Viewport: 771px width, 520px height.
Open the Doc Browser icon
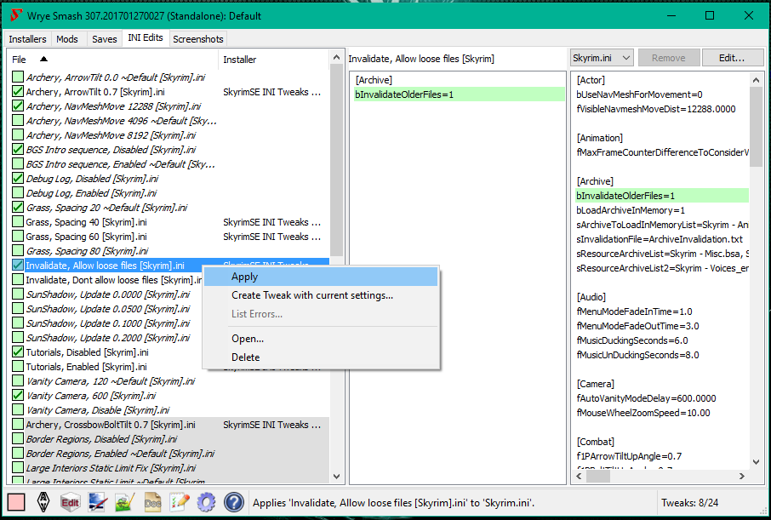152,501
